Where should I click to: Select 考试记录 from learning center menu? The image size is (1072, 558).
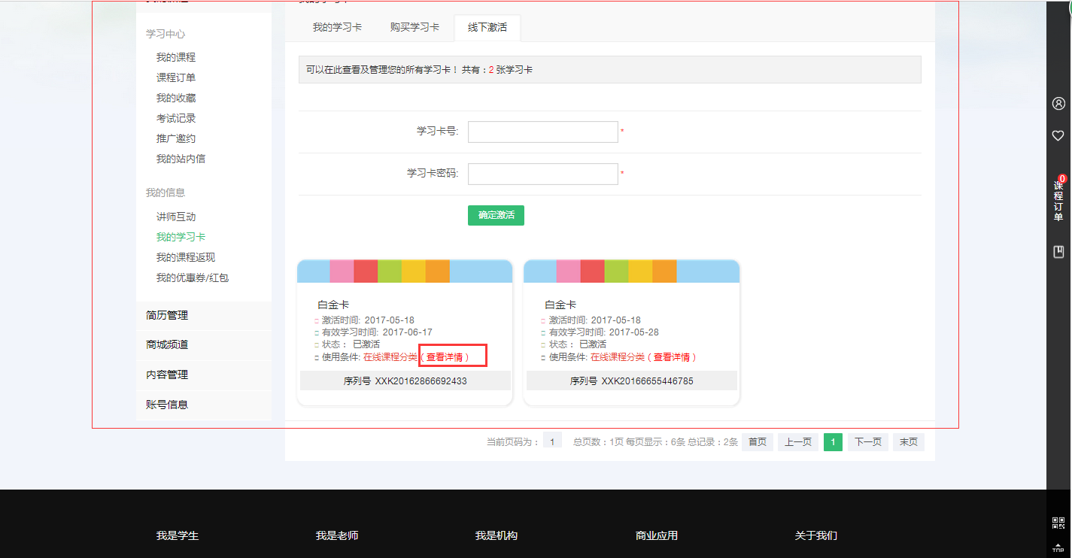[177, 117]
